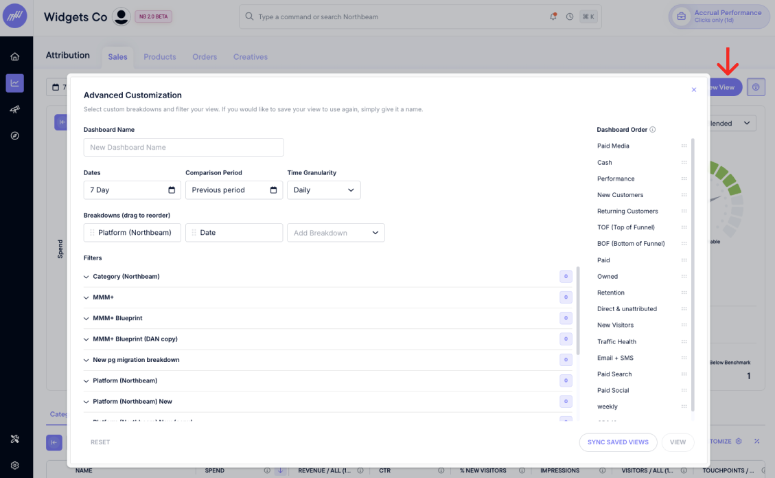
Task: Open Home from left sidebar
Action: (15, 56)
